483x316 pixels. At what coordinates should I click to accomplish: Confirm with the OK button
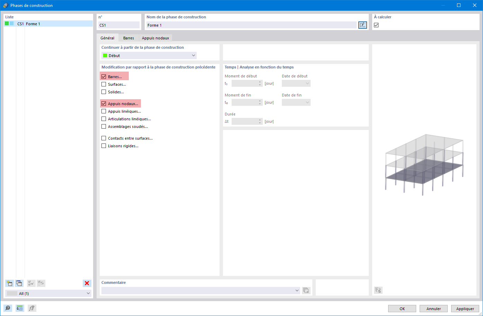(402, 309)
